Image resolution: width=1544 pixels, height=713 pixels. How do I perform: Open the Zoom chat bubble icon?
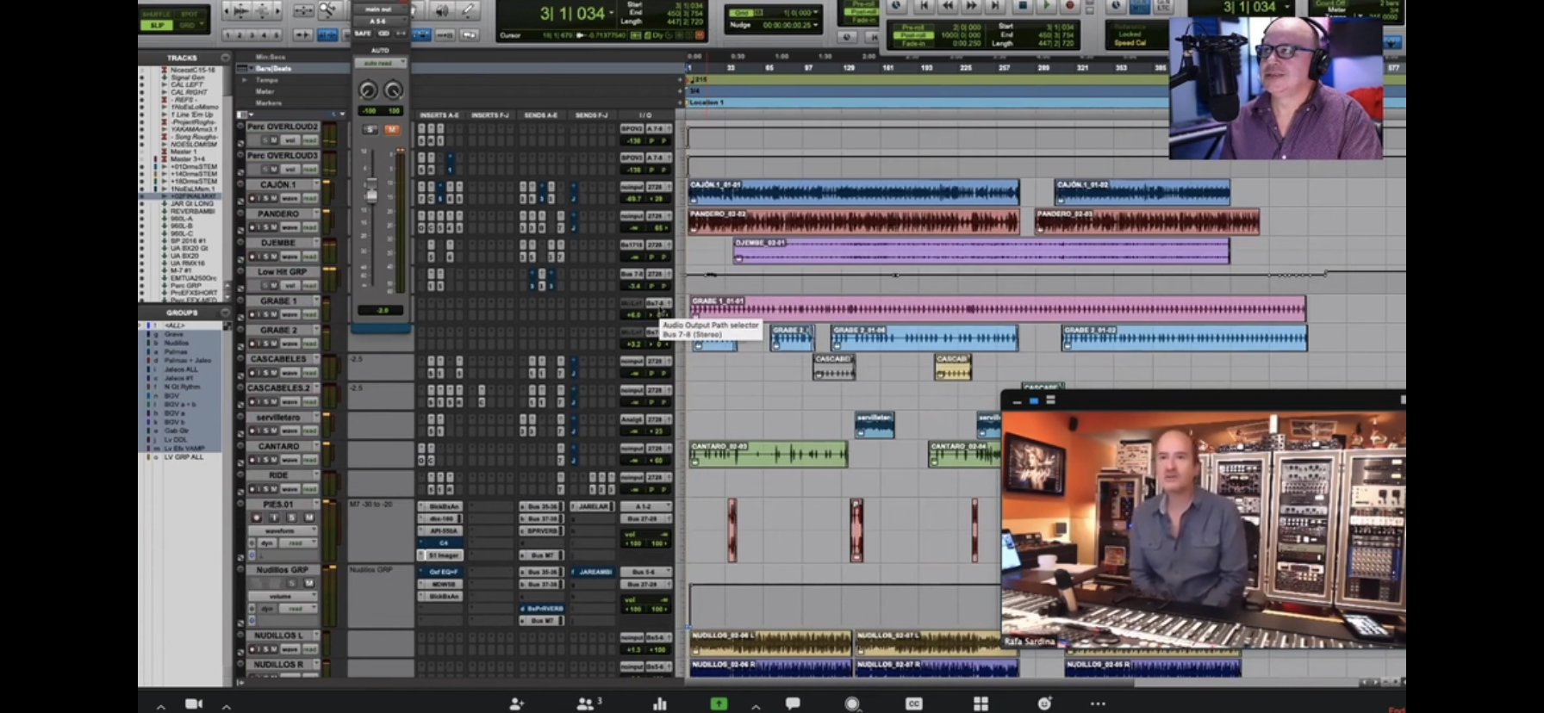click(793, 704)
